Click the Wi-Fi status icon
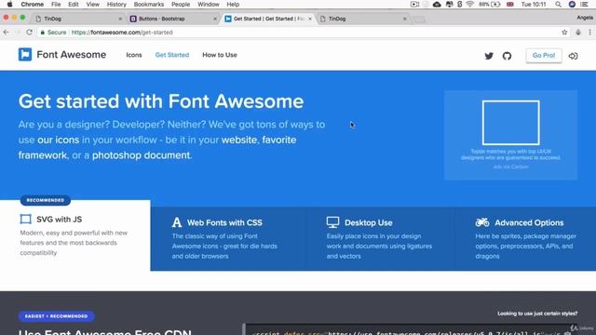The height and width of the screenshot is (335, 596). tap(469, 4)
